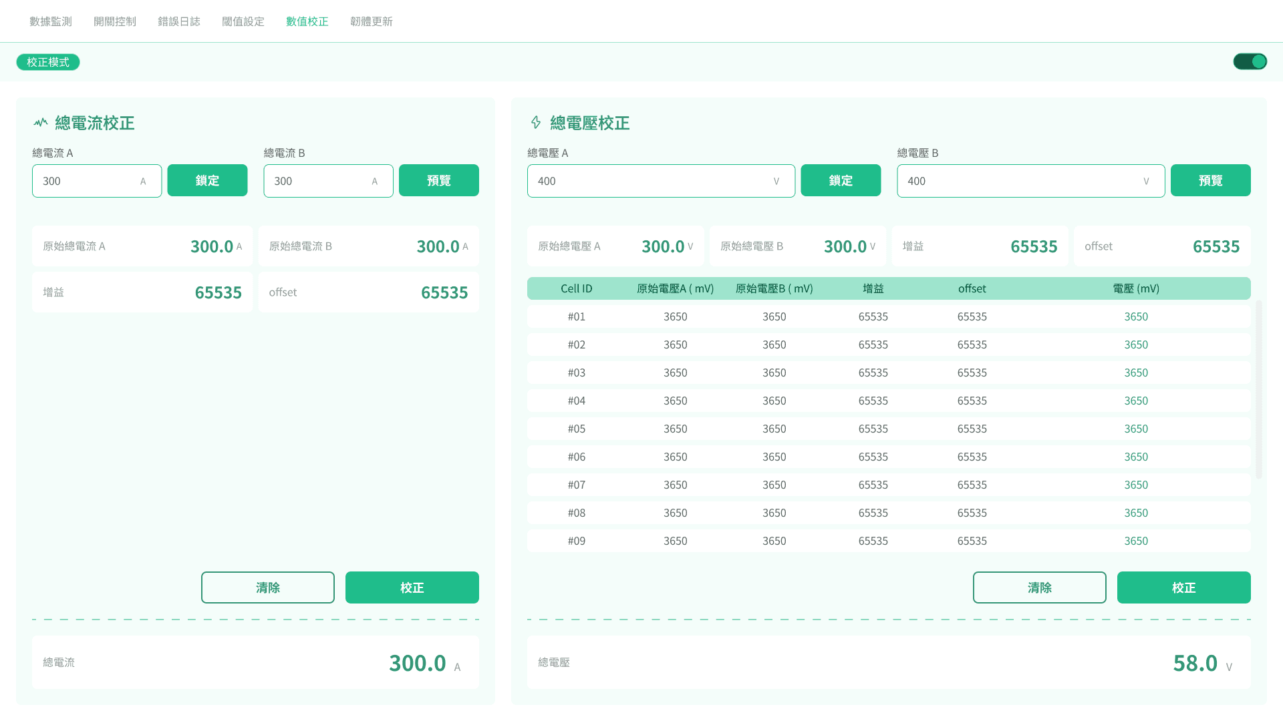Image resolution: width=1283 pixels, height=721 pixels.
Task: Open the 開關控制 tab
Action: [114, 21]
